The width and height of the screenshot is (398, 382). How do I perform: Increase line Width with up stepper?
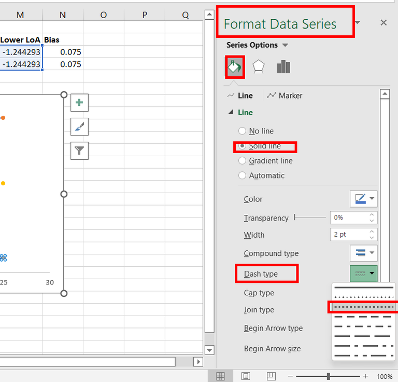[x=372, y=231]
